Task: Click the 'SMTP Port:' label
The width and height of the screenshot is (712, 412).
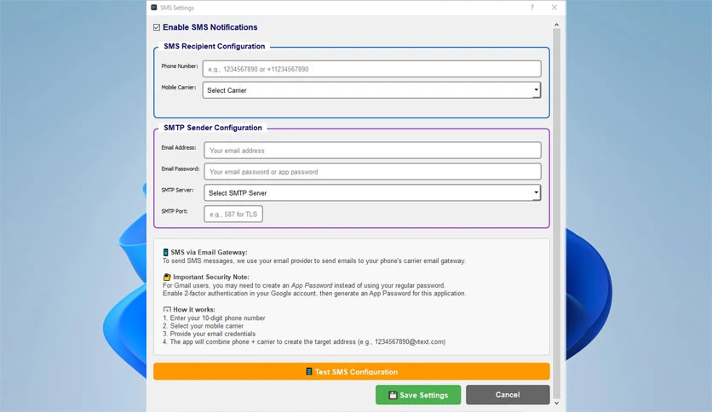Action: tap(175, 211)
